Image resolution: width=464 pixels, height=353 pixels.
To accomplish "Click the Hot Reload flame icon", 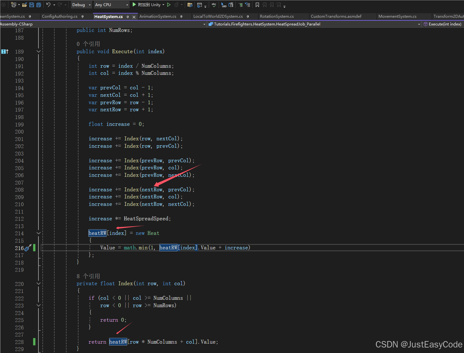I will click(177, 5).
